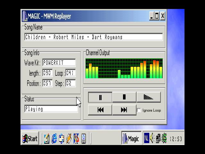Click the taskbar clock showing 12:53
This screenshot has width=205, height=154.
tap(176, 139)
